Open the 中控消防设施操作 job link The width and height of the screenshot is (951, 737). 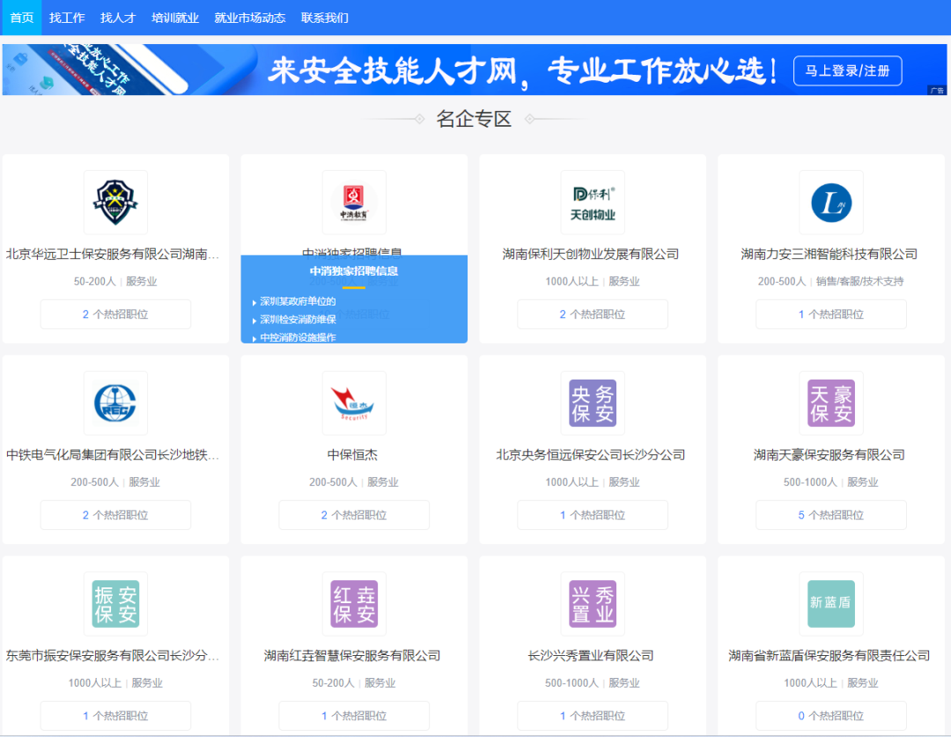pos(298,337)
